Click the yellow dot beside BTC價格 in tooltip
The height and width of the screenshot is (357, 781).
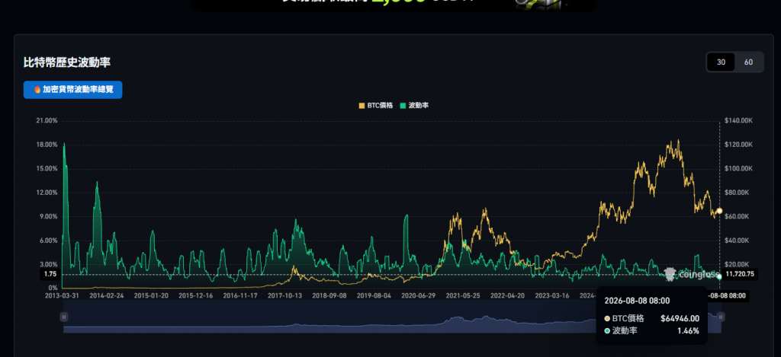click(607, 319)
